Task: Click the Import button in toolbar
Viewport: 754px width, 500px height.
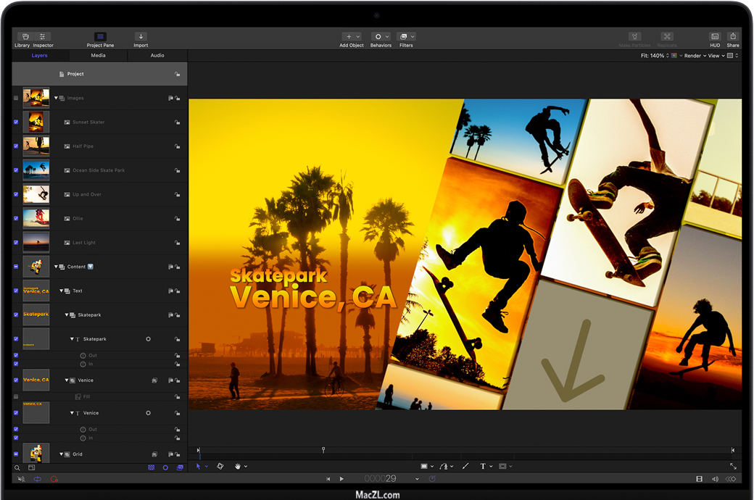Action: [x=141, y=37]
